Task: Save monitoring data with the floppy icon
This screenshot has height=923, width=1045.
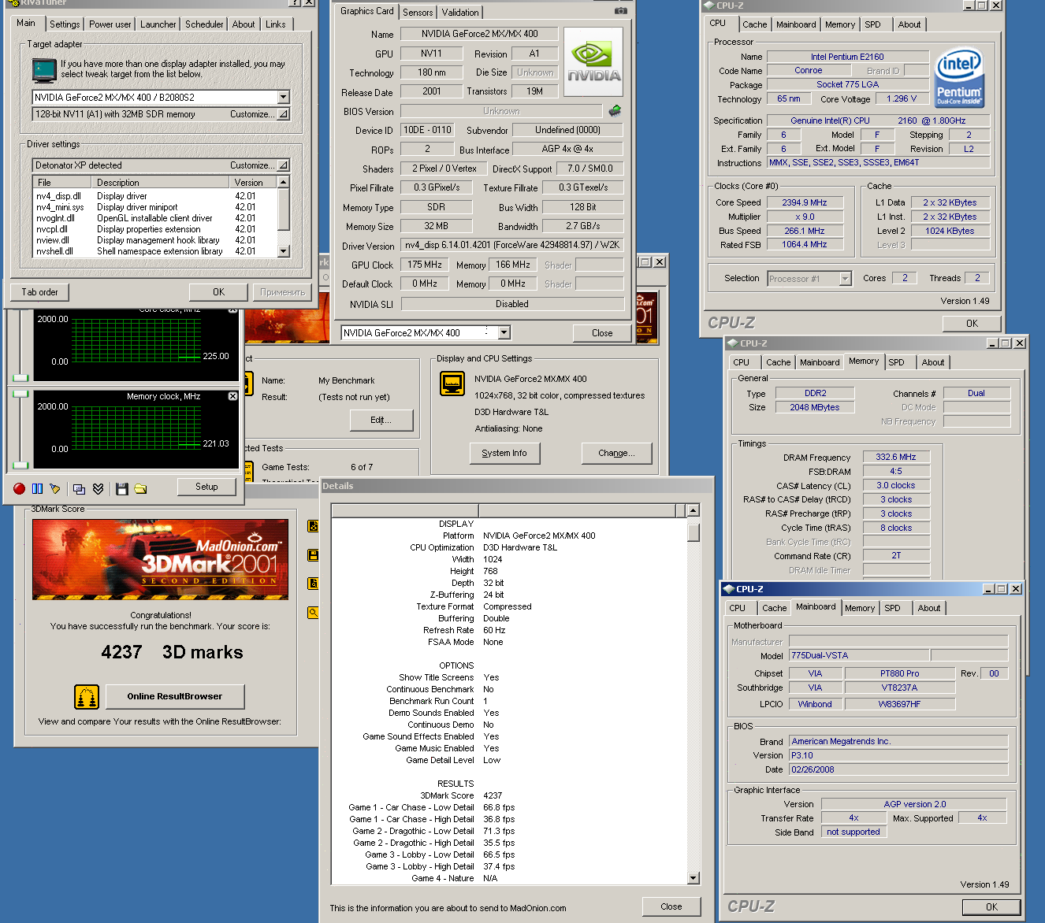Action: (x=121, y=488)
